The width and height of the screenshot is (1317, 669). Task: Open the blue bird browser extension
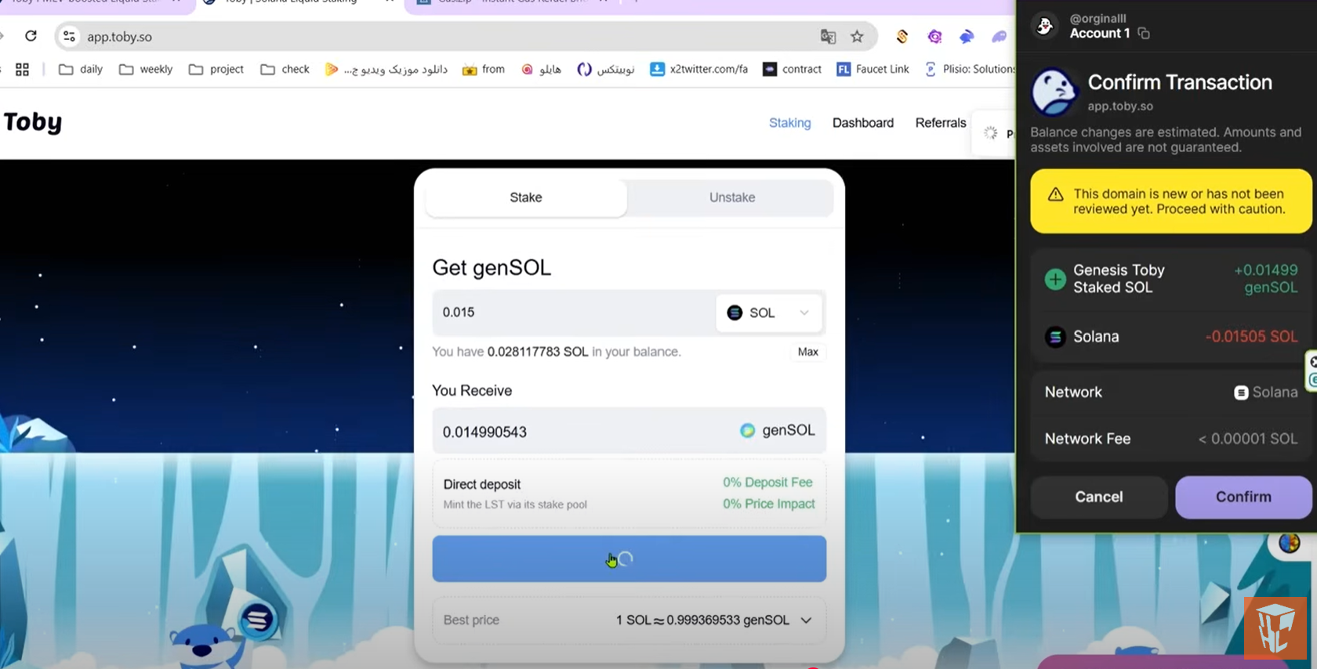[x=967, y=36]
